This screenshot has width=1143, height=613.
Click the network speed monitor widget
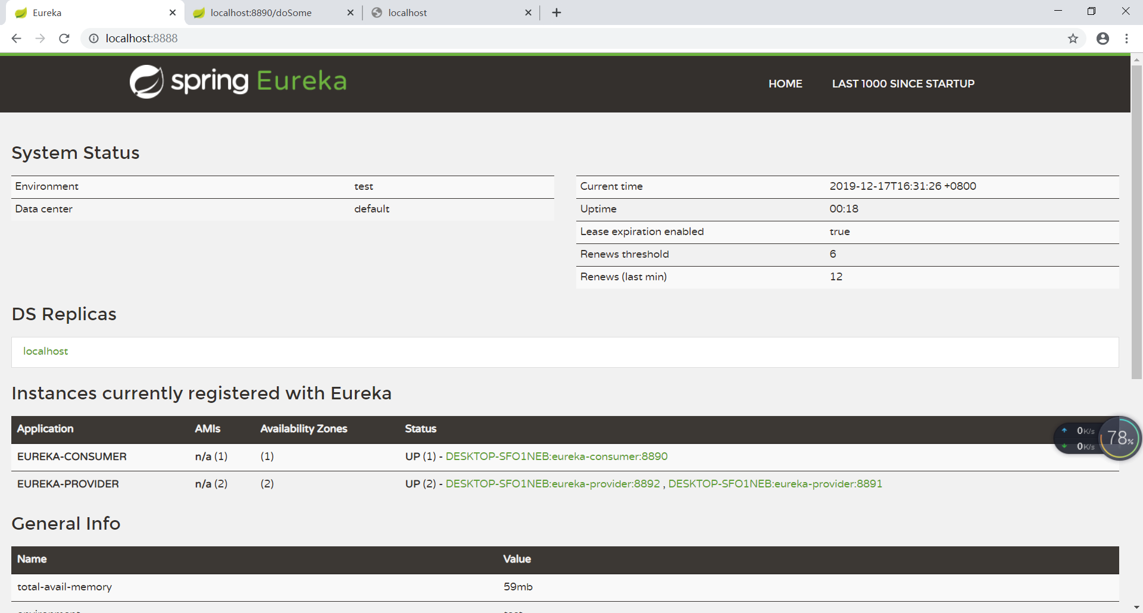coord(1077,439)
